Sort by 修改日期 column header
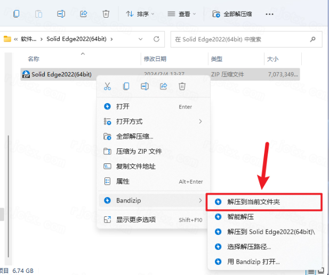The width and height of the screenshot is (329, 275). [155, 59]
